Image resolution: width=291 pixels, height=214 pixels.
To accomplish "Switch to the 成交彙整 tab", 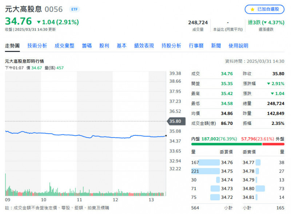I will tap(64, 46).
